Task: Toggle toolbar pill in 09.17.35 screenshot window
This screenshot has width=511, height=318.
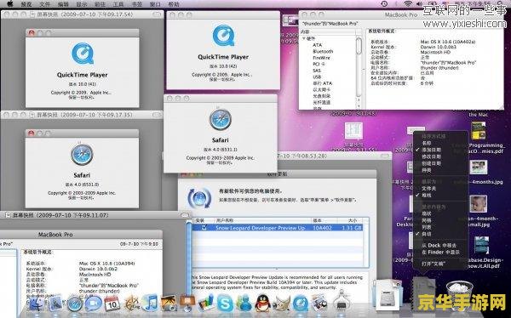Action: pos(157,115)
